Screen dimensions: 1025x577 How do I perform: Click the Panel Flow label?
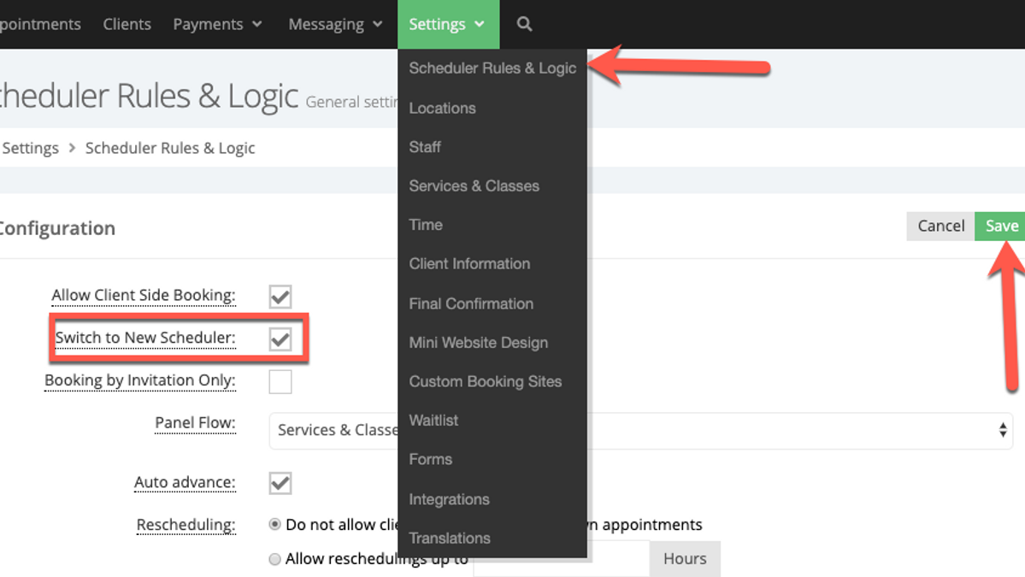point(195,423)
